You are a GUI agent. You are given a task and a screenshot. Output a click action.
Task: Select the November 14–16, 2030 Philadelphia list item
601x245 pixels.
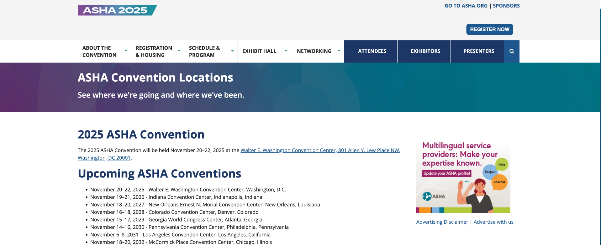point(189,227)
